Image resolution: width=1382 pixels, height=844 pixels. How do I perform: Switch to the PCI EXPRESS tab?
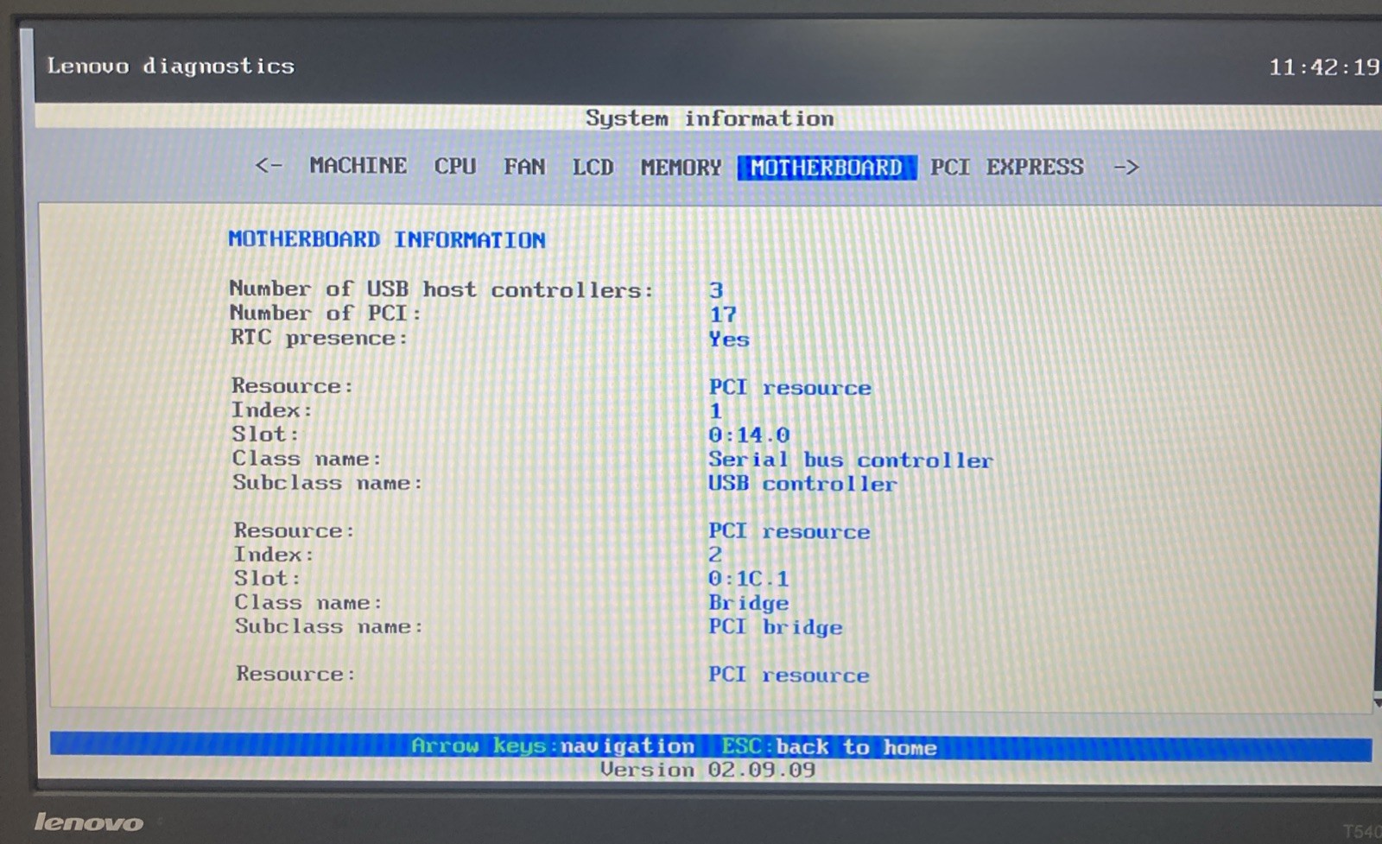[x=1006, y=167]
